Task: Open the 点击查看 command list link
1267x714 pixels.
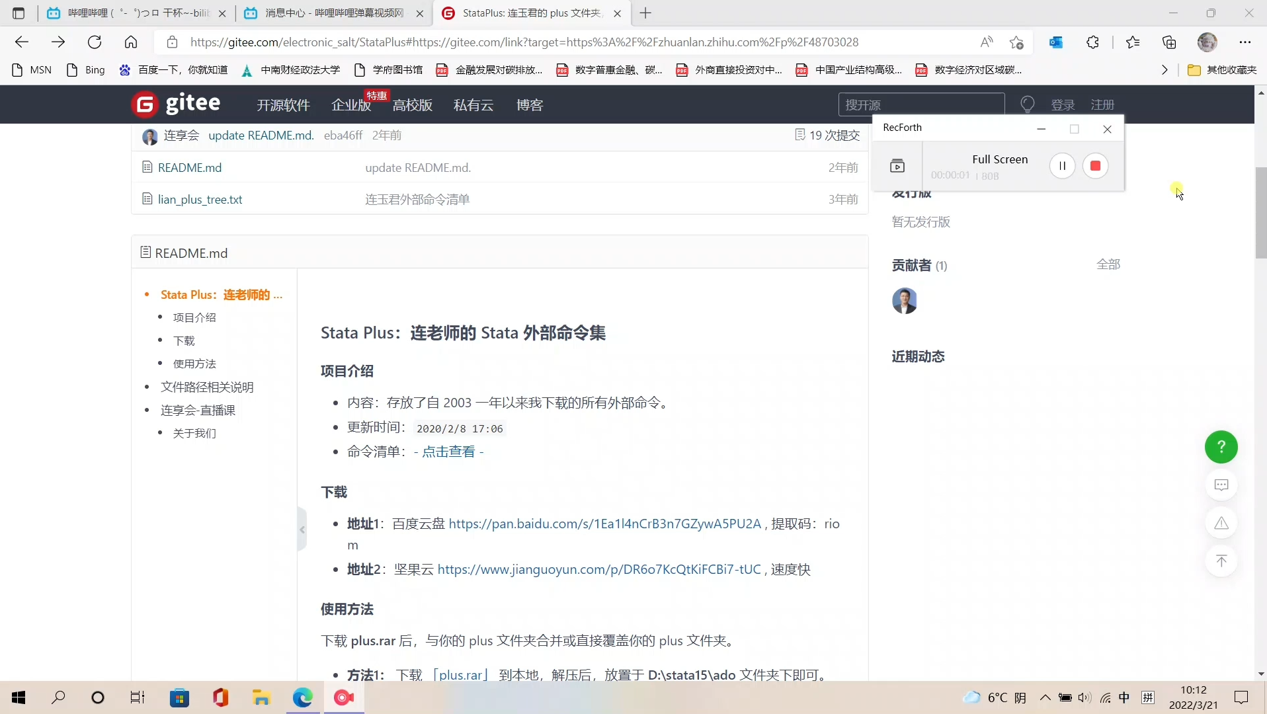Action: pos(448,452)
